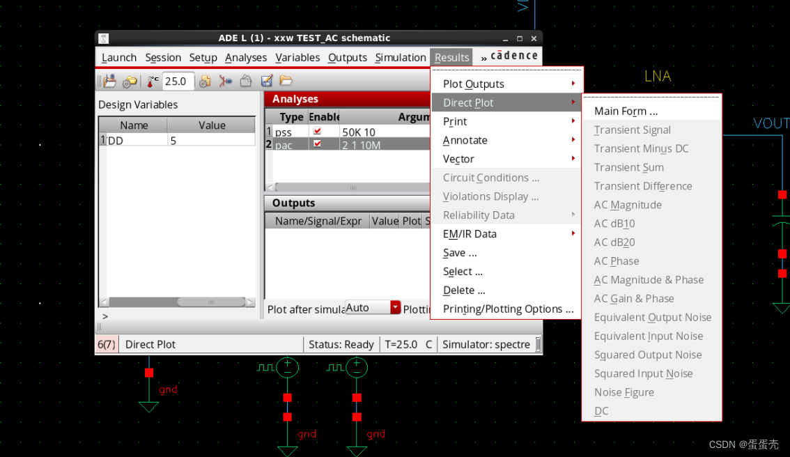The width and height of the screenshot is (790, 457).
Task: Select the pac analysis row type cell
Action: (x=289, y=145)
